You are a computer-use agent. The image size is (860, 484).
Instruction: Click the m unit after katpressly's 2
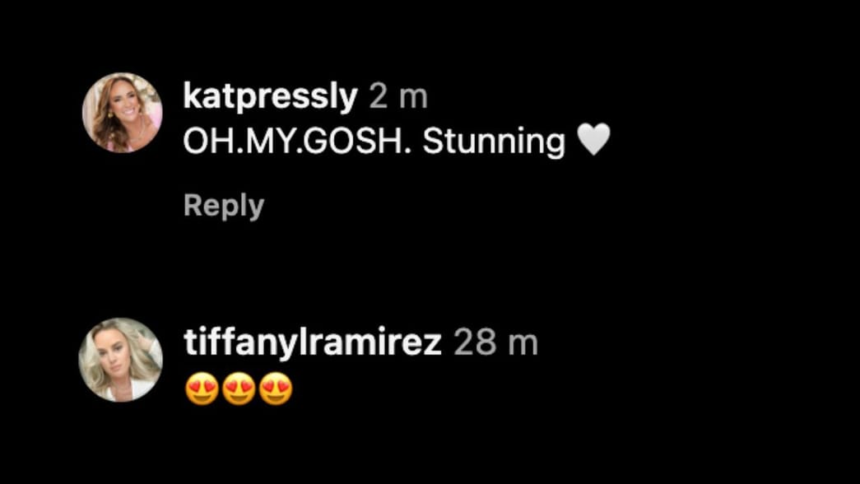(413, 100)
